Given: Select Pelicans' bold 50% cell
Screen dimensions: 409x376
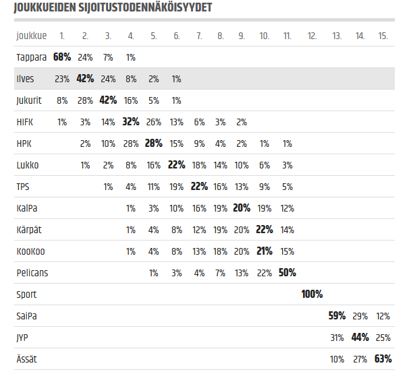Looking at the screenshot, I should [x=287, y=273].
